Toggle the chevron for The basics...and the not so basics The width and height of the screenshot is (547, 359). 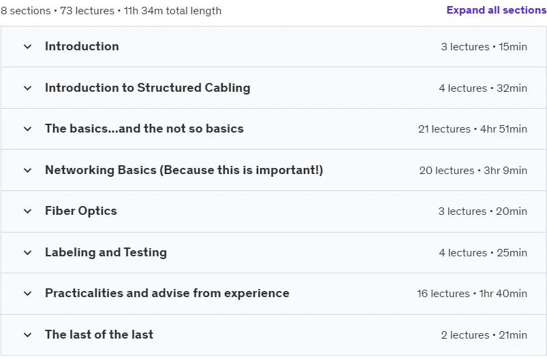(27, 129)
